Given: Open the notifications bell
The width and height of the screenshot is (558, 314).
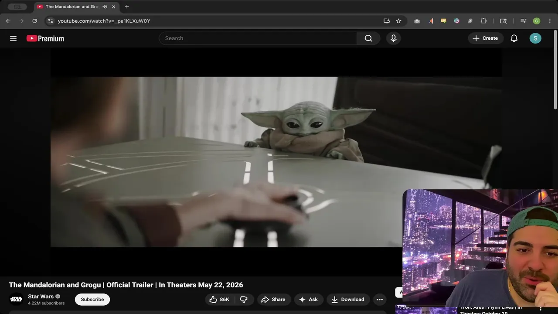Looking at the screenshot, I should [x=514, y=38].
